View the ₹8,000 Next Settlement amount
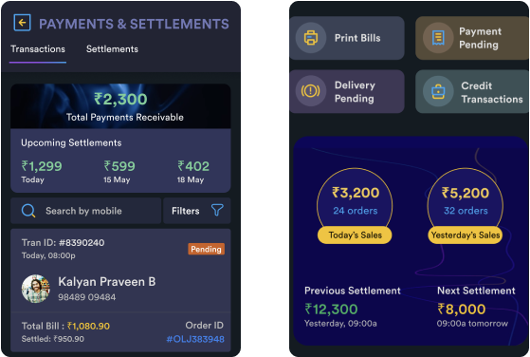Viewport: 530px width, 357px height. 462,310
